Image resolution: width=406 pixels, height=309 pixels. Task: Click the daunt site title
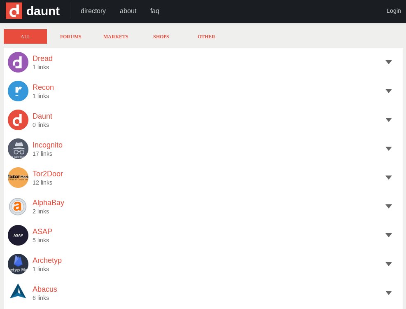tap(43, 11)
